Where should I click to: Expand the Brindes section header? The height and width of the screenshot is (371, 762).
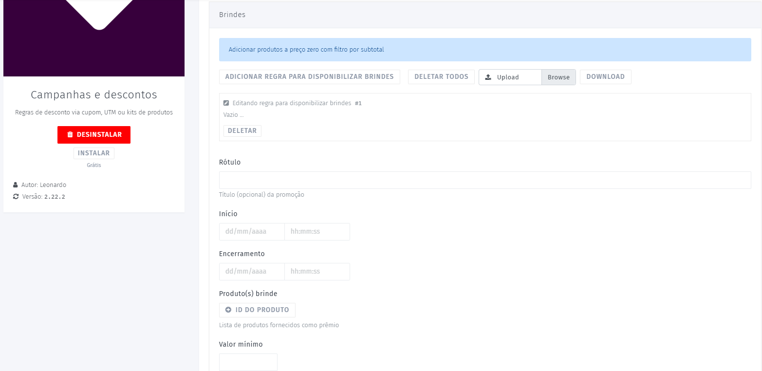tap(484, 15)
